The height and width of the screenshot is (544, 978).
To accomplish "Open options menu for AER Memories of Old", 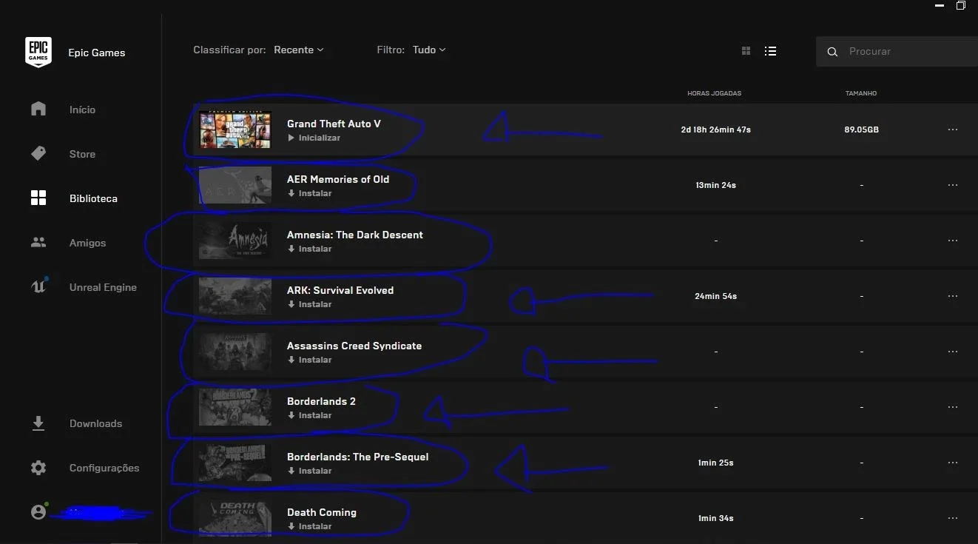I will coord(953,185).
